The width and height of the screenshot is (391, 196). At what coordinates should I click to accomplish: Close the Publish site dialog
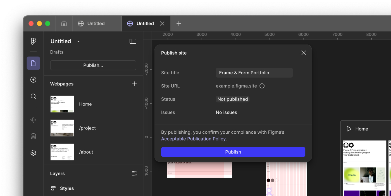[304, 53]
